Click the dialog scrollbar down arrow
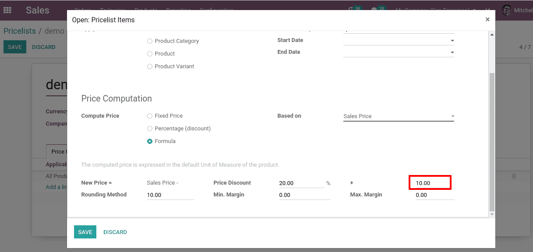Screen dimensions: 533x252 tap(491, 214)
